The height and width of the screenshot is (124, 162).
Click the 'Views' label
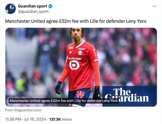pyautogui.click(x=67, y=119)
